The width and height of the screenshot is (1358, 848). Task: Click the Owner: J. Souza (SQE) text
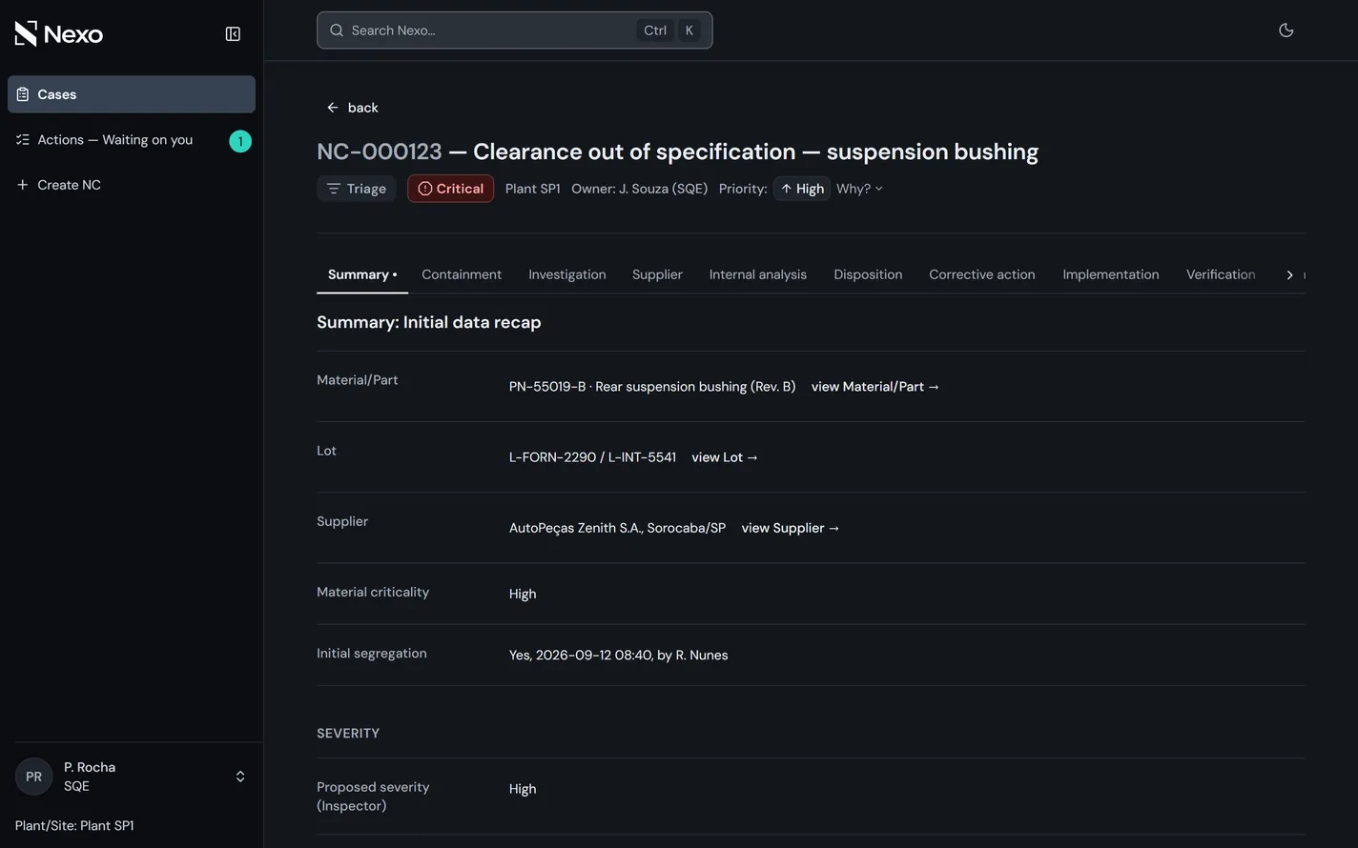[640, 189]
